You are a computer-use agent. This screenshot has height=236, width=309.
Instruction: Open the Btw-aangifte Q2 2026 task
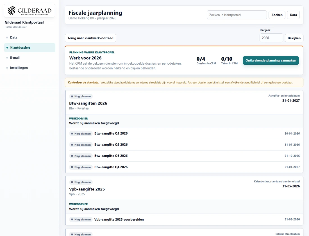tap(111, 144)
